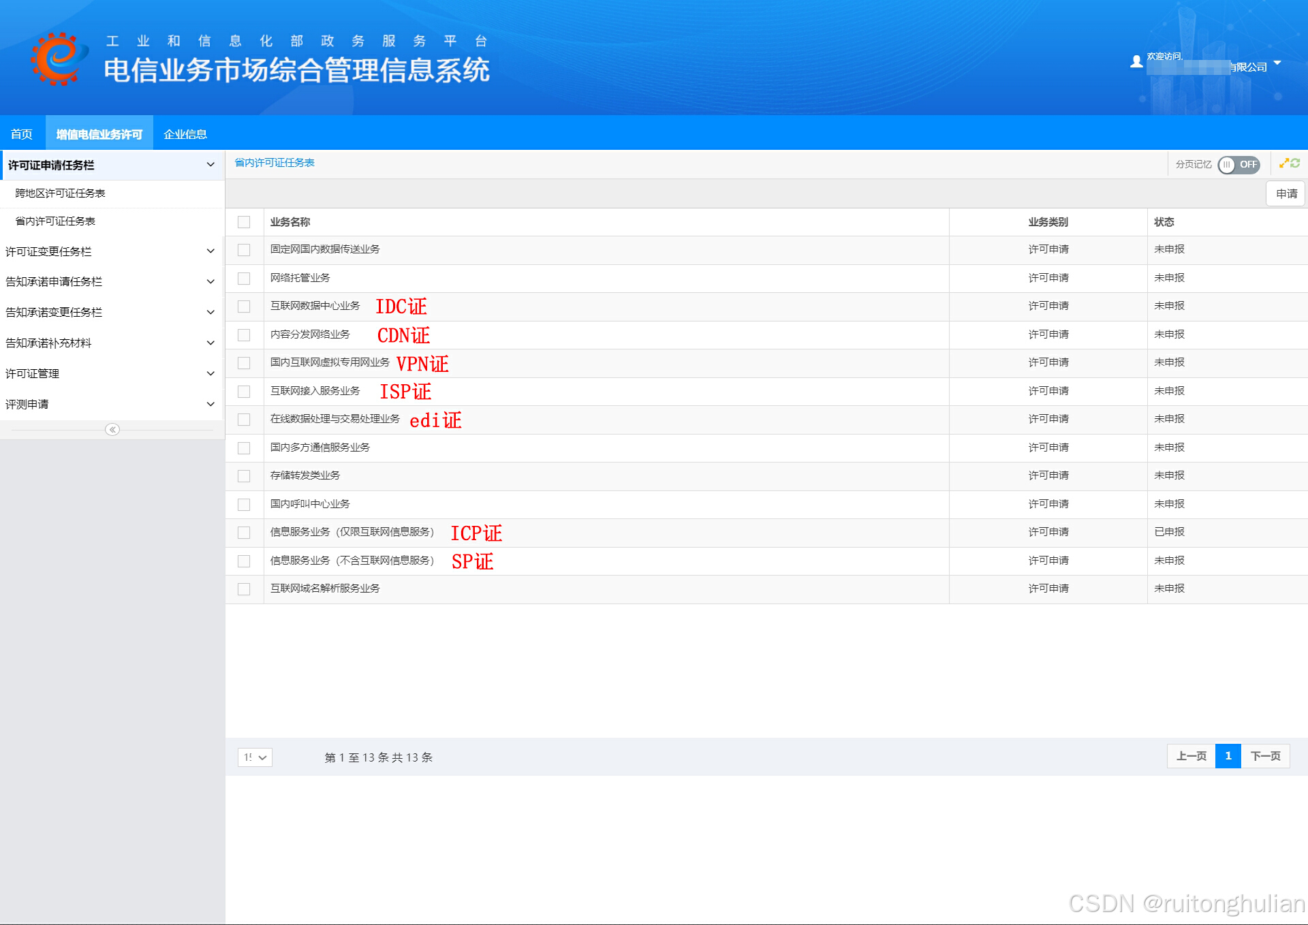Expand 评测申请 sidebar section

pos(110,405)
